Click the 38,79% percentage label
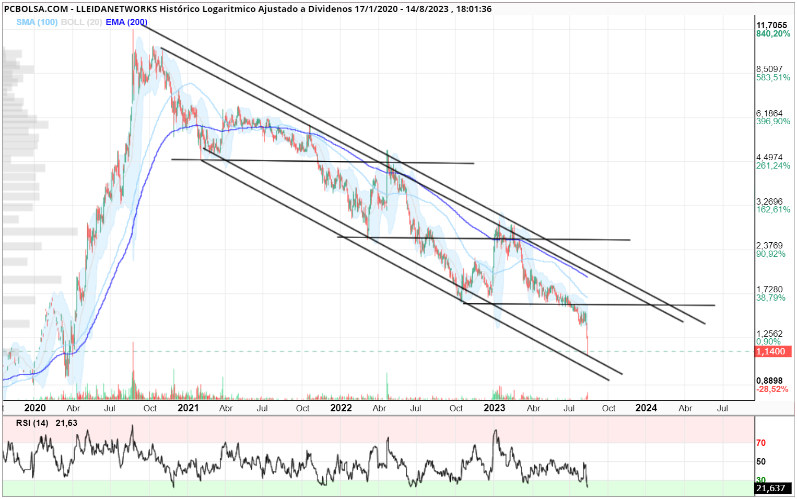The width and height of the screenshot is (797, 499). [771, 298]
